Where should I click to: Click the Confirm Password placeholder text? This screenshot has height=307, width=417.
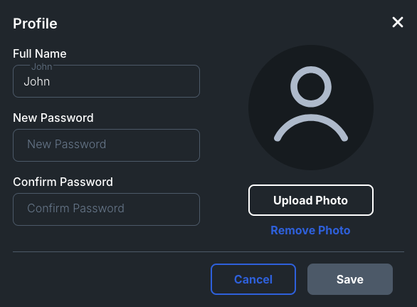[76, 209]
